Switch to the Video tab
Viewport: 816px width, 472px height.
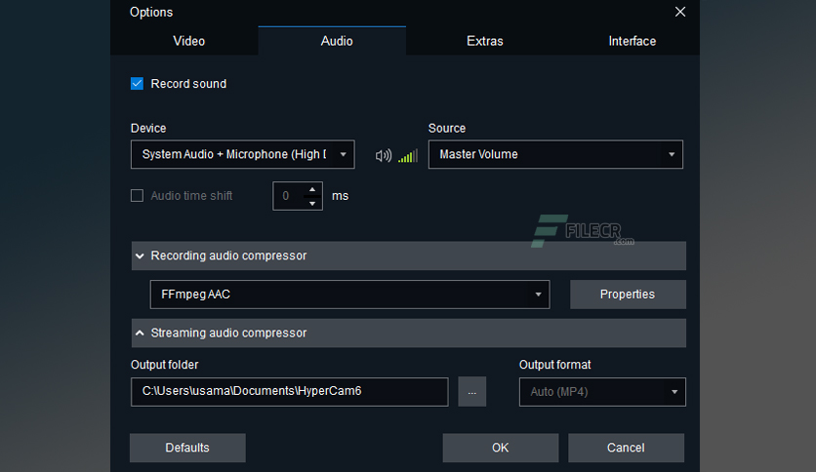[x=189, y=41]
